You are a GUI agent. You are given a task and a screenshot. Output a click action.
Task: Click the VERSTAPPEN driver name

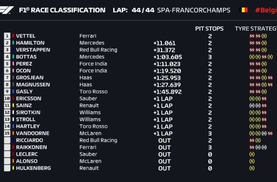[x=33, y=50]
